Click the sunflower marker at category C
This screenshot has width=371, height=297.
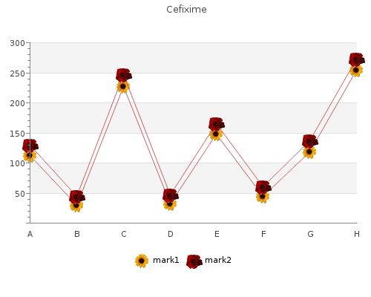(x=123, y=87)
